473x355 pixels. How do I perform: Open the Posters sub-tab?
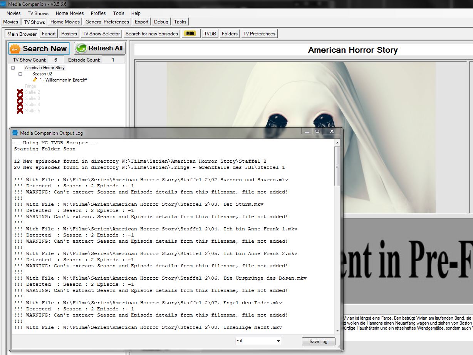69,34
